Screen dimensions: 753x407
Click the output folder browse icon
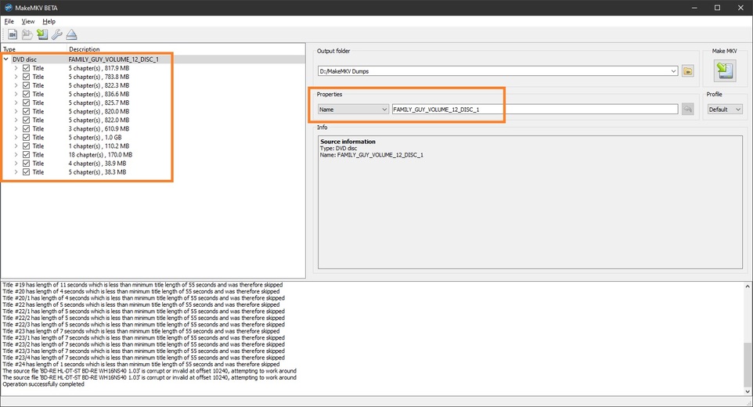pyautogui.click(x=688, y=71)
